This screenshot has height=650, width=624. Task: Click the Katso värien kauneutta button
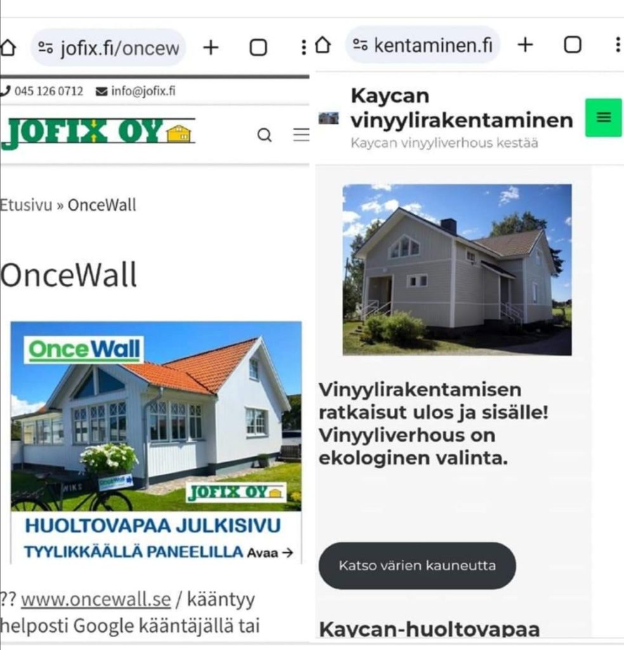pos(417,566)
